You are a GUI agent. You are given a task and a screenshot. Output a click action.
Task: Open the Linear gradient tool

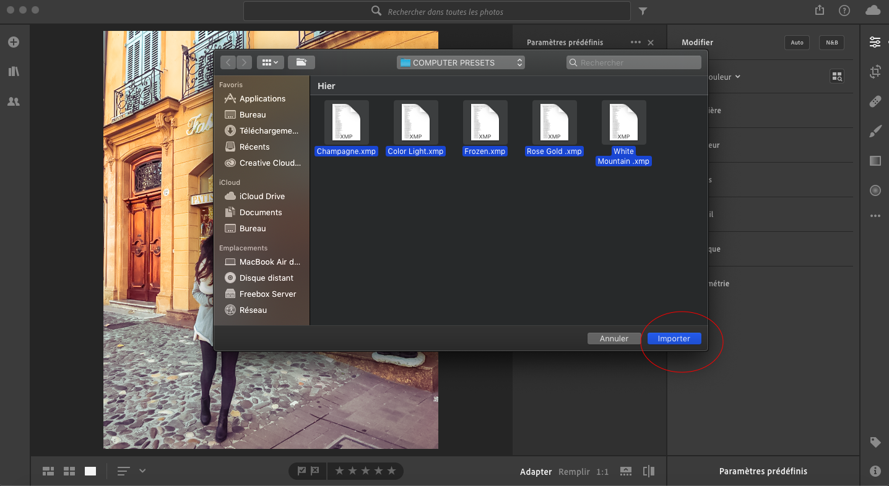click(875, 161)
